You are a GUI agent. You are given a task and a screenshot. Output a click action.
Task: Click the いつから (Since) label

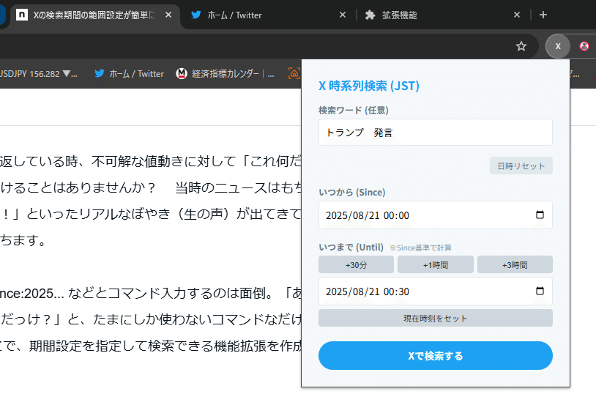click(352, 193)
